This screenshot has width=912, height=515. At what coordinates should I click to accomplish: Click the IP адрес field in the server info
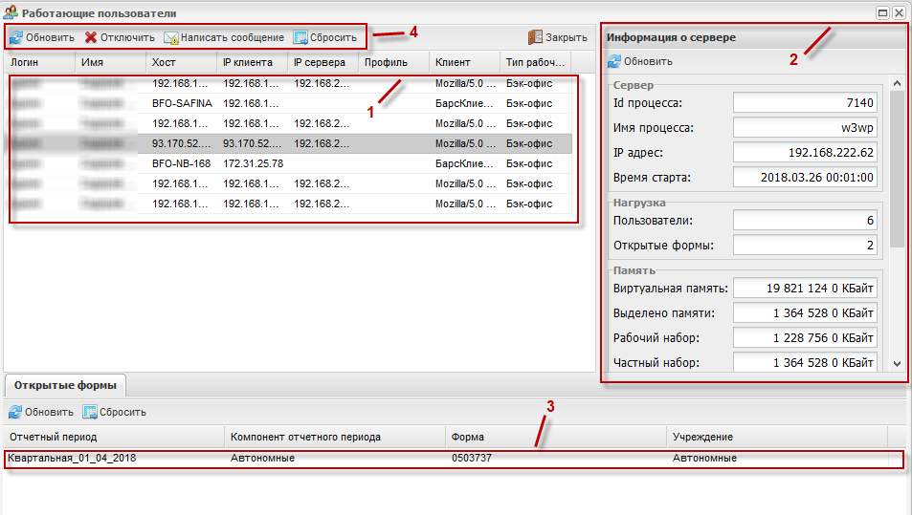click(x=805, y=152)
